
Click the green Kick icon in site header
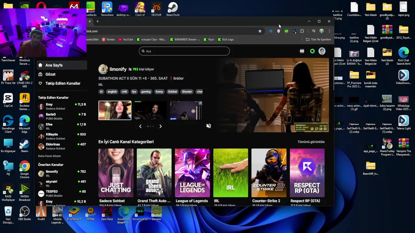click(x=312, y=51)
